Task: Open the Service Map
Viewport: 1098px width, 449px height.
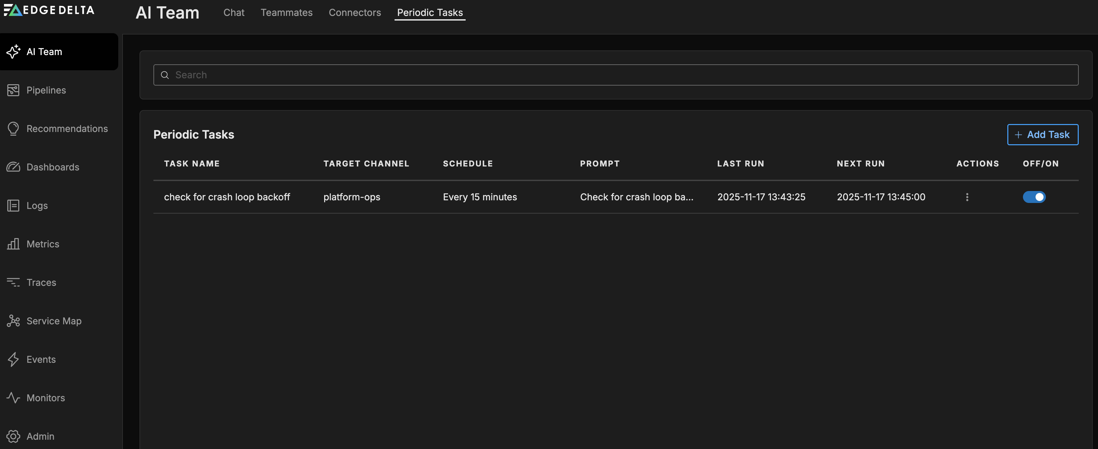Action: 54,321
